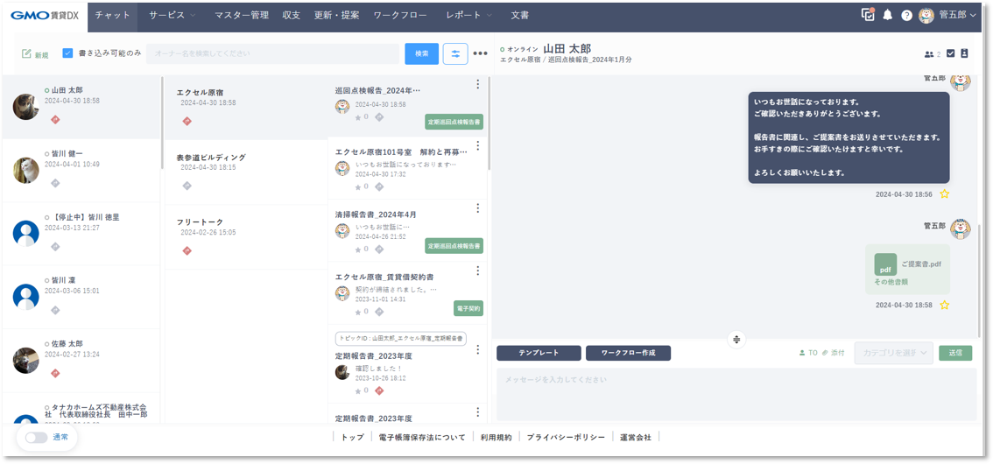The image size is (993, 464).
Task: Open the ご提案書.pdf file icon
Action: (x=885, y=264)
